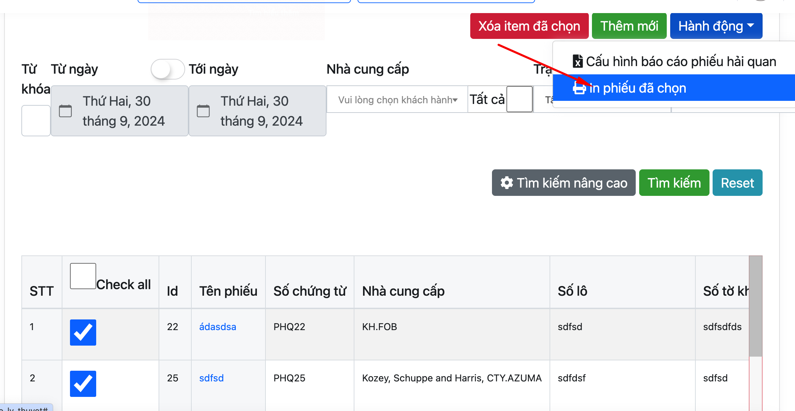Click the Từ khóa keyword input field
Image resolution: width=795 pixels, height=411 pixels.
tap(36, 120)
